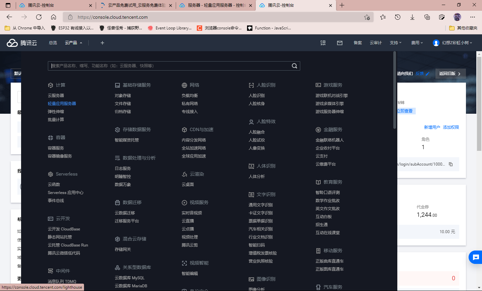Copy the subAccount login link icon

[451, 164]
